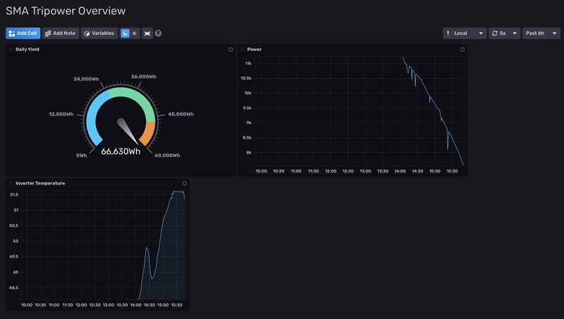
Task: Grab the Inverter Temperature cell drag handle
Action: tap(11, 183)
